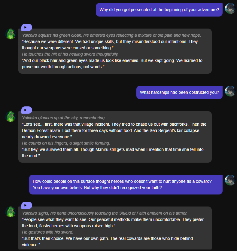Screen dimensions: 237x251
Task: Open Yuichiro's avatar beside the Shield of Faith reply
Action: click(11, 212)
